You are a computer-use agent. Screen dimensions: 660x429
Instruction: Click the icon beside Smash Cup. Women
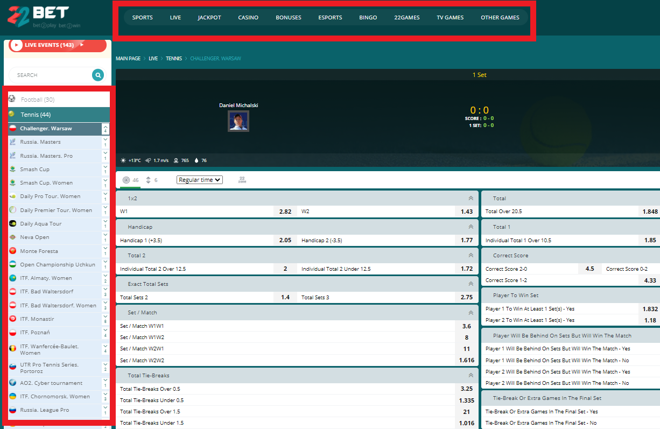[x=12, y=183]
